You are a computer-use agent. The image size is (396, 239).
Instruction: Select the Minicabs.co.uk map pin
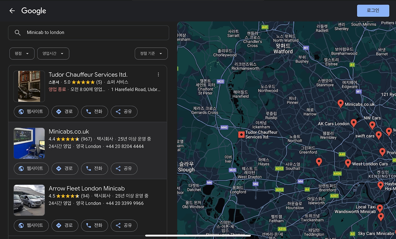[341, 104]
